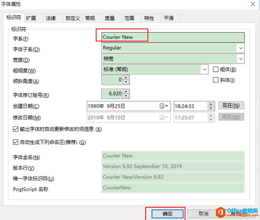Expand the 宽度 特宽 dropdown
The height and width of the screenshot is (220, 260).
[240, 59]
